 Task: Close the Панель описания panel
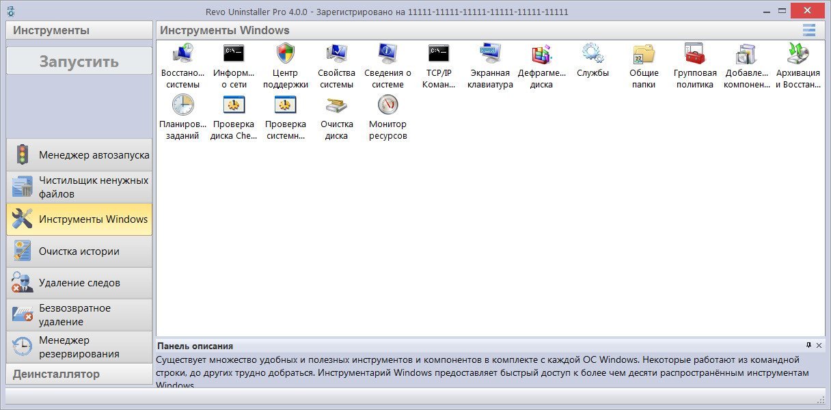(x=819, y=345)
